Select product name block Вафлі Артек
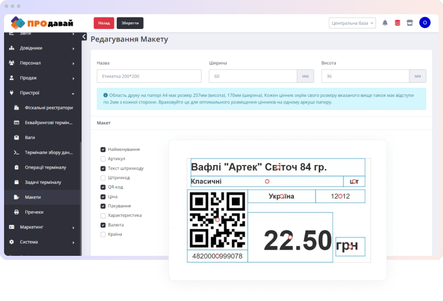 (278, 168)
